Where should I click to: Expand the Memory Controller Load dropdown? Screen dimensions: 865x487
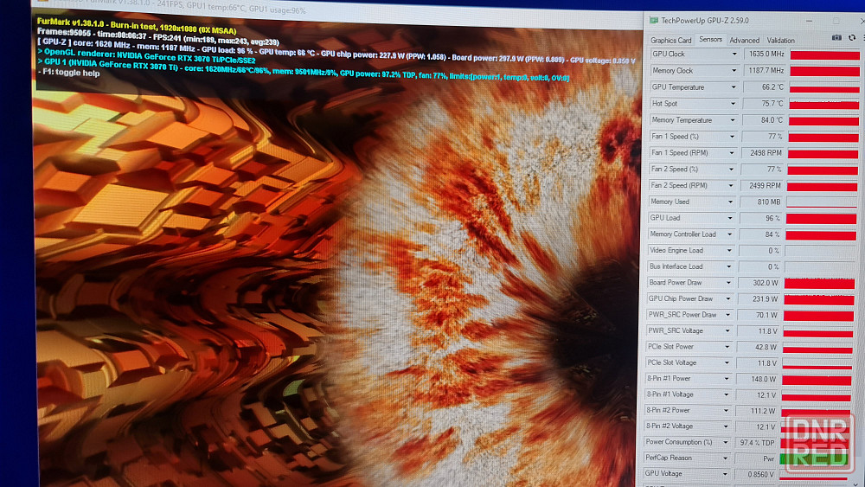(729, 234)
